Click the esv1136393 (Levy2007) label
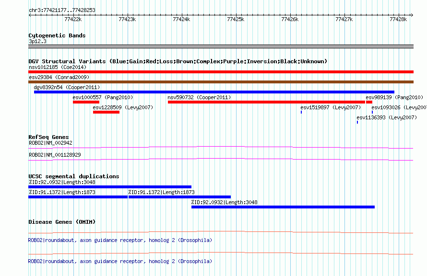 tap(387, 117)
